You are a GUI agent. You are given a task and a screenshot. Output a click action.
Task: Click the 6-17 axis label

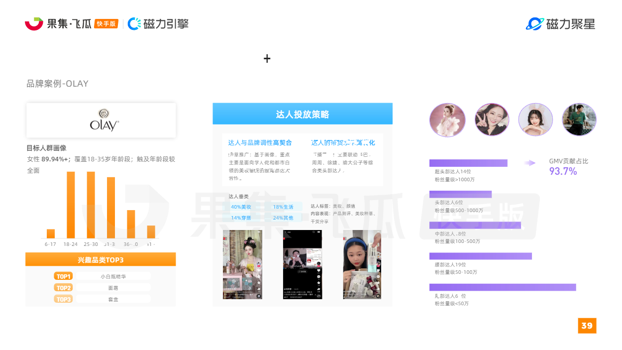pyautogui.click(x=51, y=244)
